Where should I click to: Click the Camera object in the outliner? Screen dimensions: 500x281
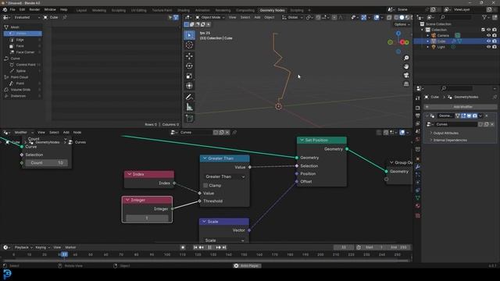coord(443,35)
